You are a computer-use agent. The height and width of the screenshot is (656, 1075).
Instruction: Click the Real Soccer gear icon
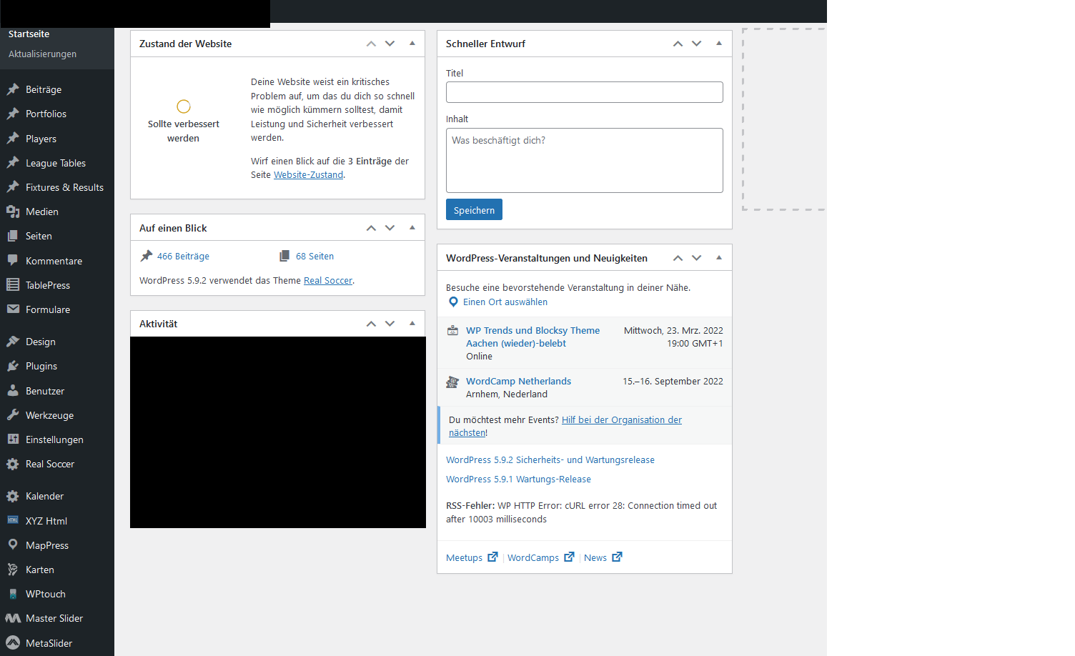(13, 464)
